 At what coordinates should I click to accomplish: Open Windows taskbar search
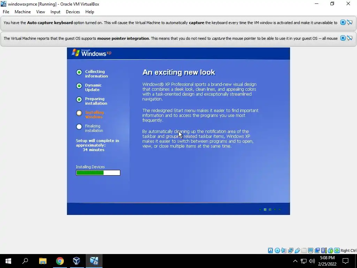click(x=25, y=261)
